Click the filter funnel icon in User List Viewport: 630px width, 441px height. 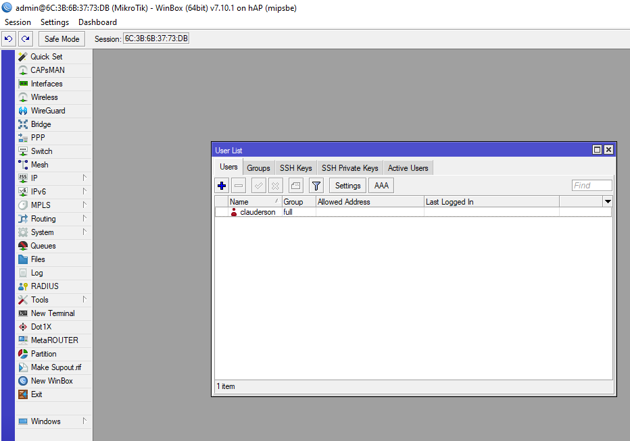(x=316, y=186)
